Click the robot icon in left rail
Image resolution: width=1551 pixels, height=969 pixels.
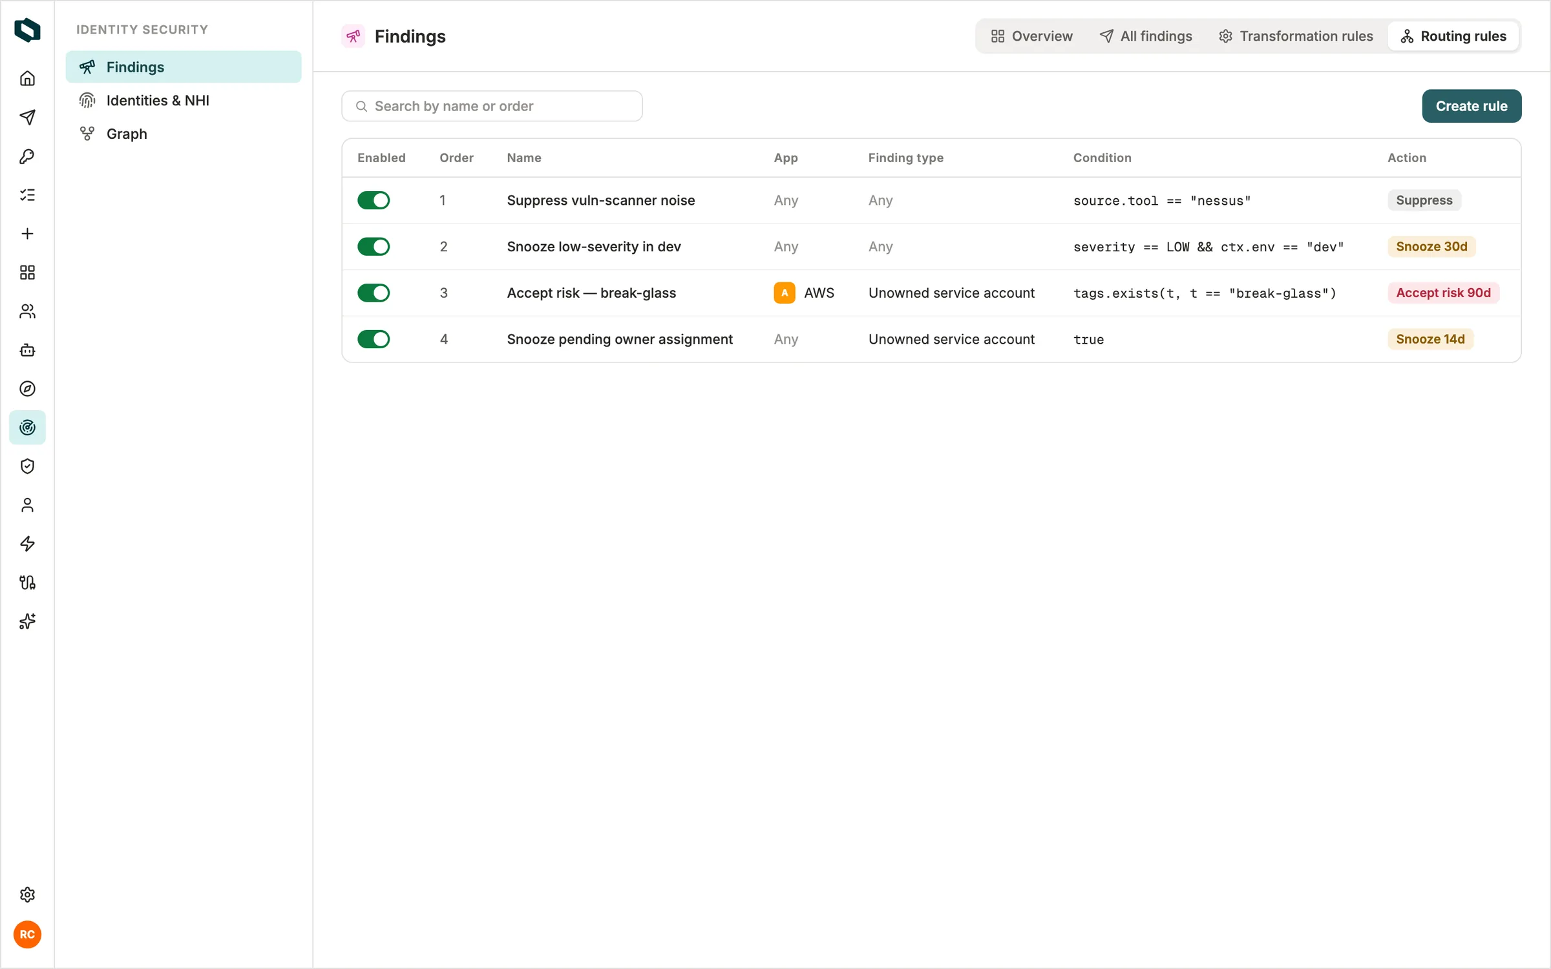(x=27, y=350)
